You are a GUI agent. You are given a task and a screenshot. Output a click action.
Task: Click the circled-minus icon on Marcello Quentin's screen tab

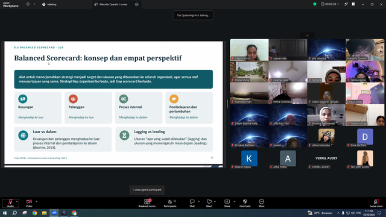coord(137,4)
